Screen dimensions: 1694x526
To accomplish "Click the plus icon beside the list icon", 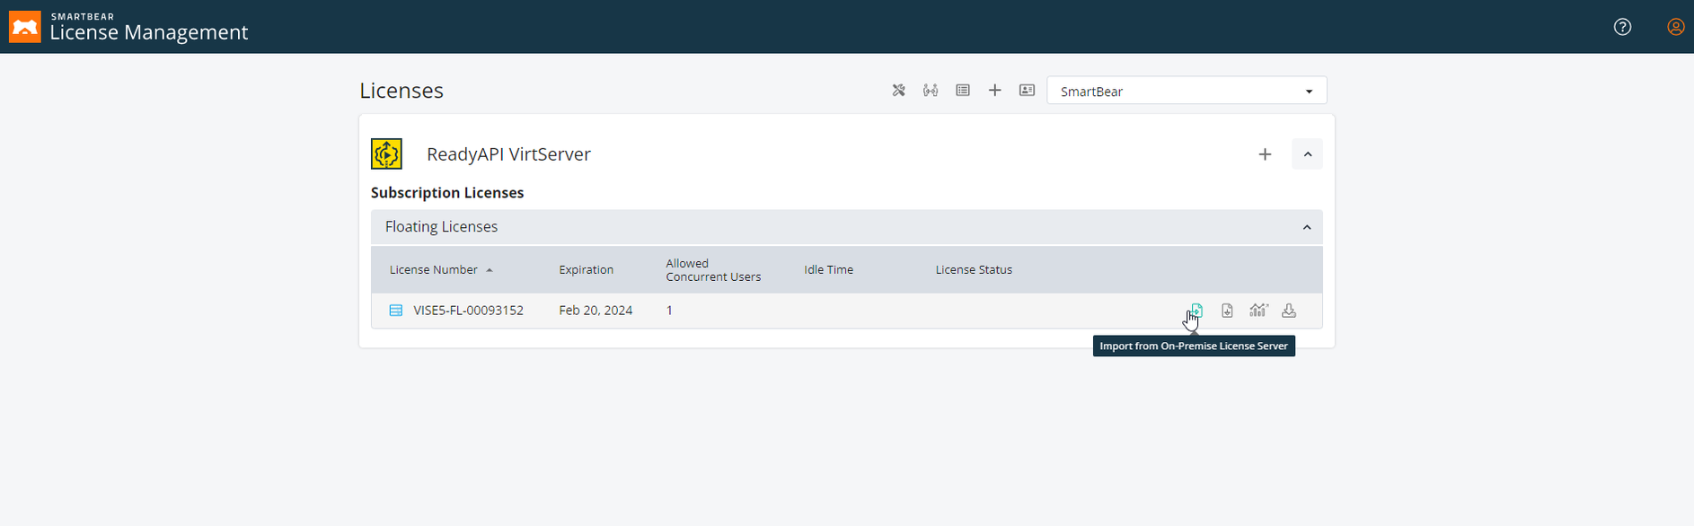I will coord(994,91).
